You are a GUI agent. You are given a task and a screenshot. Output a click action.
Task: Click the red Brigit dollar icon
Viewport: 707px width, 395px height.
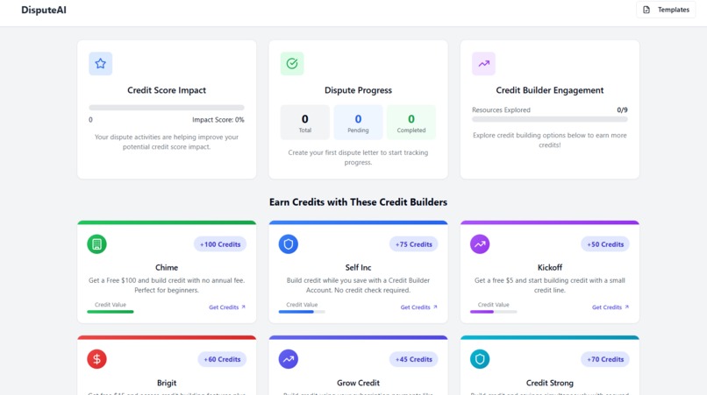(x=97, y=359)
